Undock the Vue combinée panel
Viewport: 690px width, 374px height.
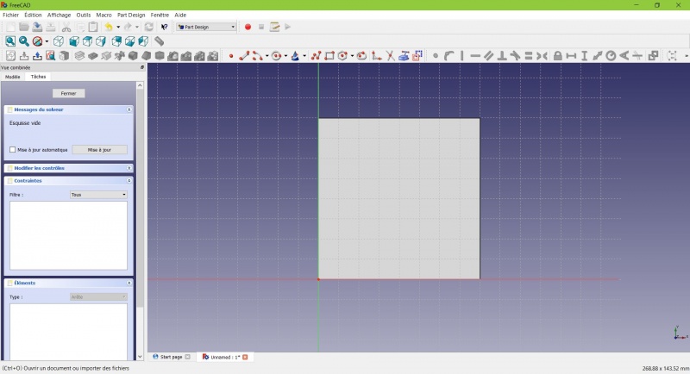click(142, 67)
